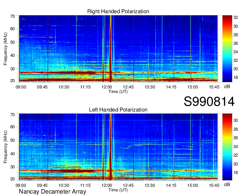Click the 13:30 time tick of Left Handed plot
Screen dimensions: 242x196
[x=150, y=185]
